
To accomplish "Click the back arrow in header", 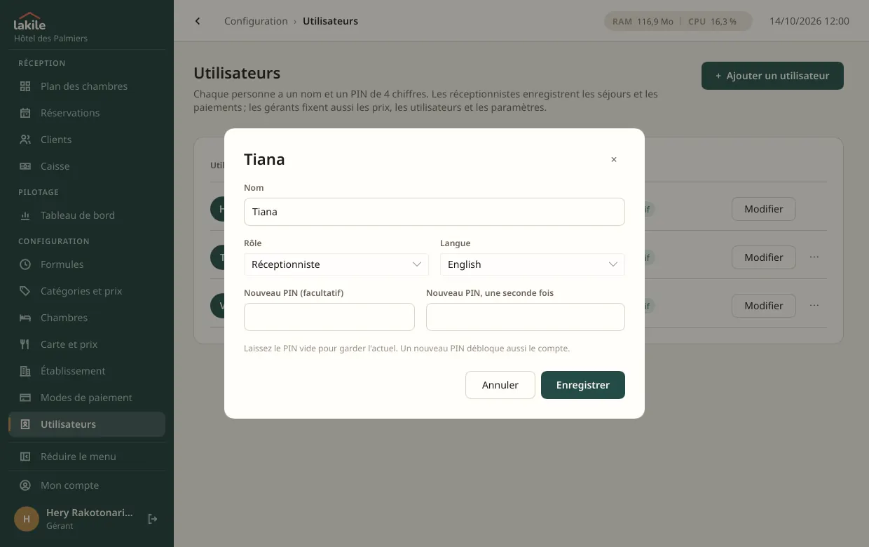I will 198,21.
